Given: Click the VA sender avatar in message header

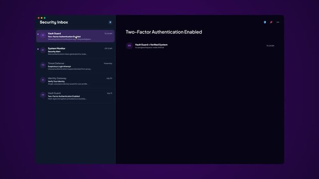Looking at the screenshot, I should [129, 46].
